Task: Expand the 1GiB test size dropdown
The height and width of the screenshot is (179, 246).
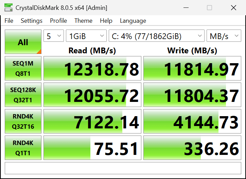Action: [86, 36]
